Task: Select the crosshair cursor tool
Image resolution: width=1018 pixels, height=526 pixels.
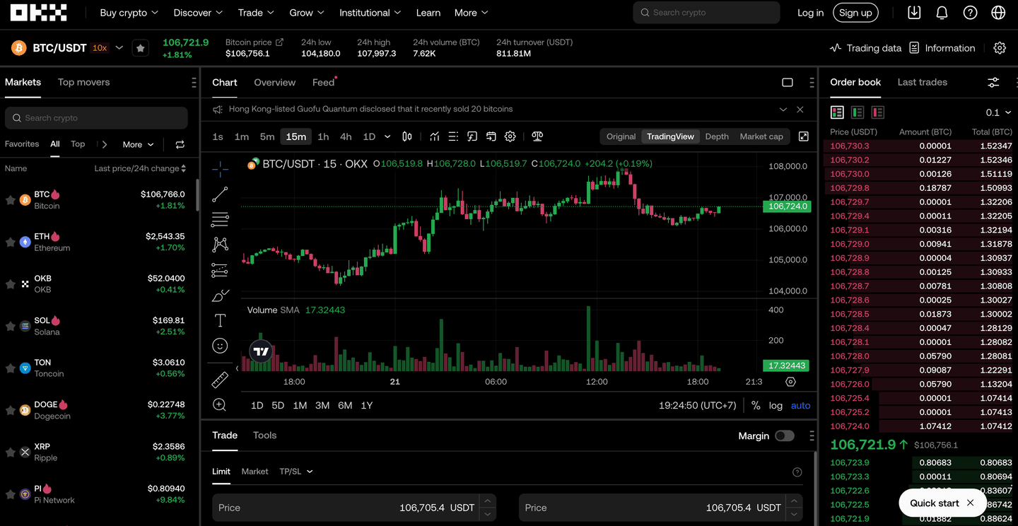Action: tap(220, 170)
